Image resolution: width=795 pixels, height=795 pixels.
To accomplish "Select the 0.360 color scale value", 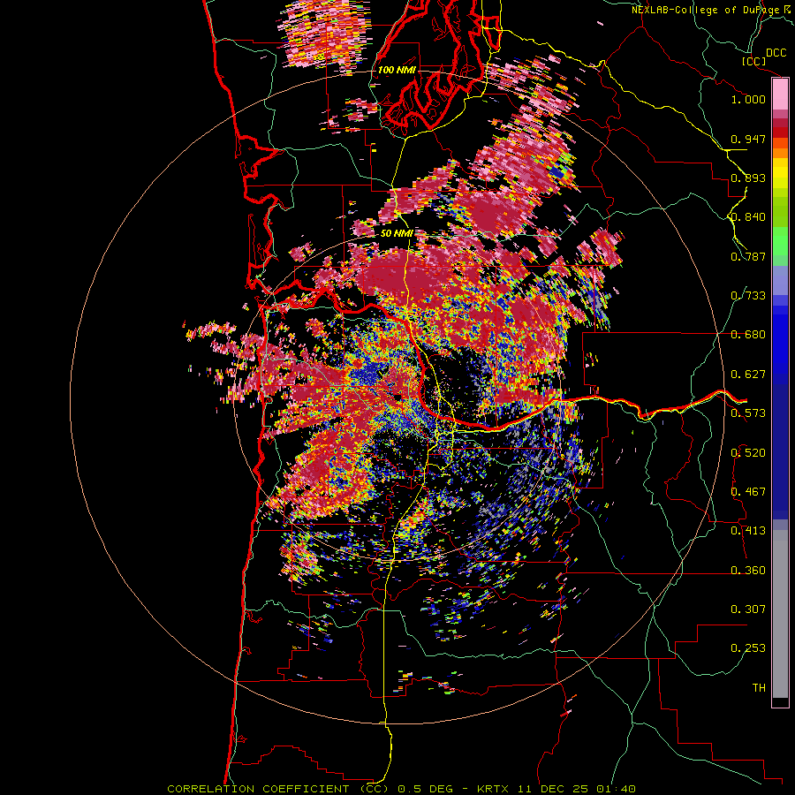I will (748, 571).
